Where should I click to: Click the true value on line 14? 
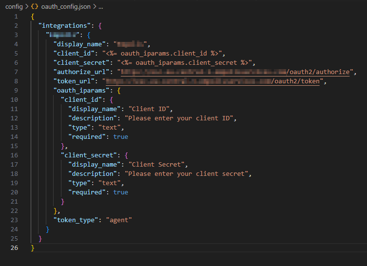[120, 137]
